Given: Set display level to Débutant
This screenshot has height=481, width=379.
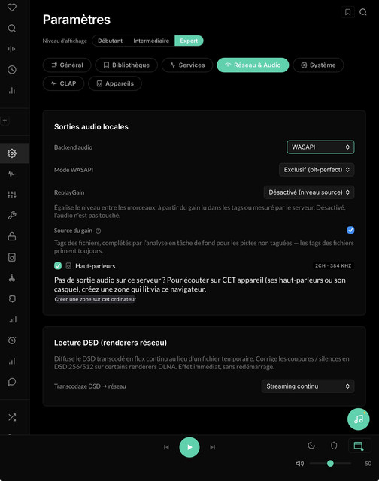Looking at the screenshot, I should (111, 41).
